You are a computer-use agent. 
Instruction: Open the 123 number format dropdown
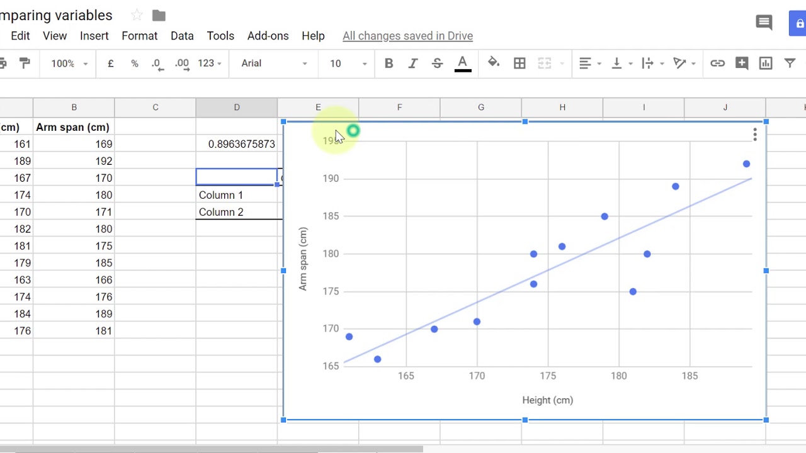click(210, 63)
